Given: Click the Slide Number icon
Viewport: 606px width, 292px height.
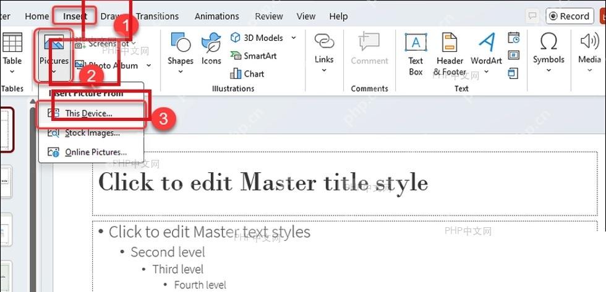Looking at the screenshot, I should tap(514, 55).
